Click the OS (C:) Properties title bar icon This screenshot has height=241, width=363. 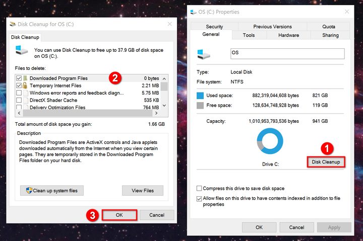coord(193,12)
